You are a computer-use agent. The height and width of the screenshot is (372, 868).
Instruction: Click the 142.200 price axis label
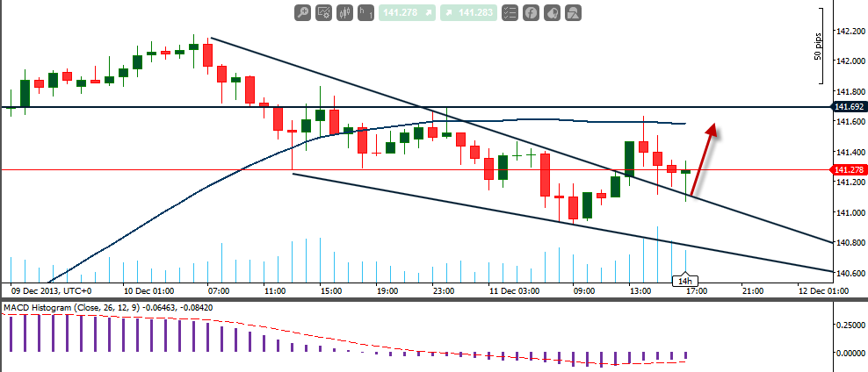[850, 31]
